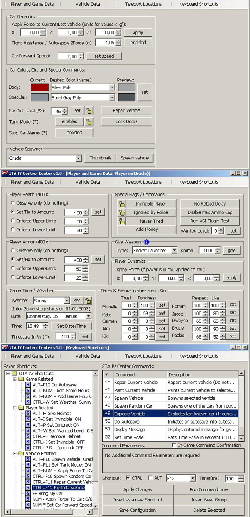
Task: Click the S icon of ALT+P Set Ignored: ON
Action: [x=28, y=424]
